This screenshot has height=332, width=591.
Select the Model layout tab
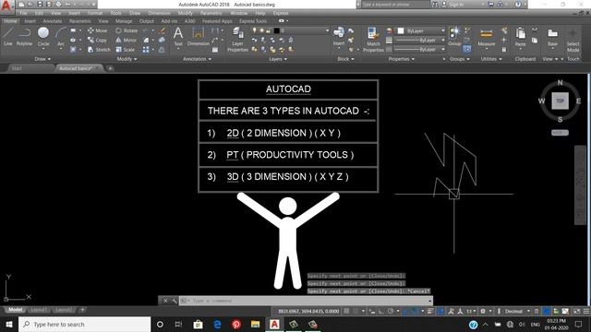point(16,310)
